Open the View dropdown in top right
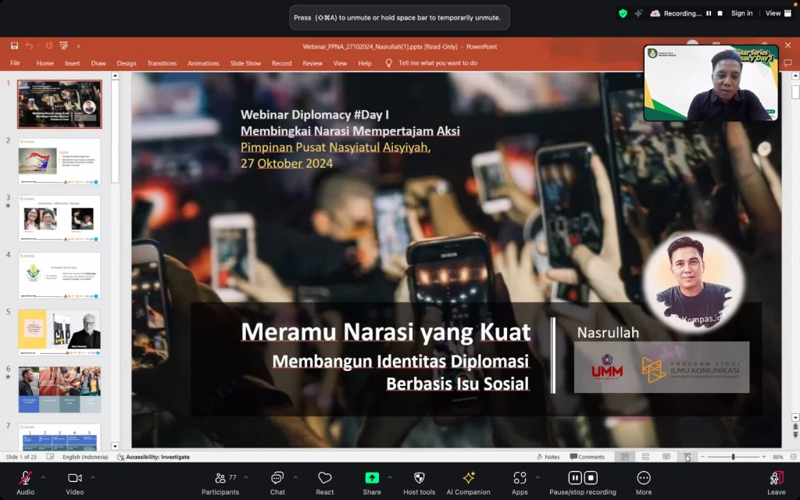The height and width of the screenshot is (500, 800). [775, 13]
